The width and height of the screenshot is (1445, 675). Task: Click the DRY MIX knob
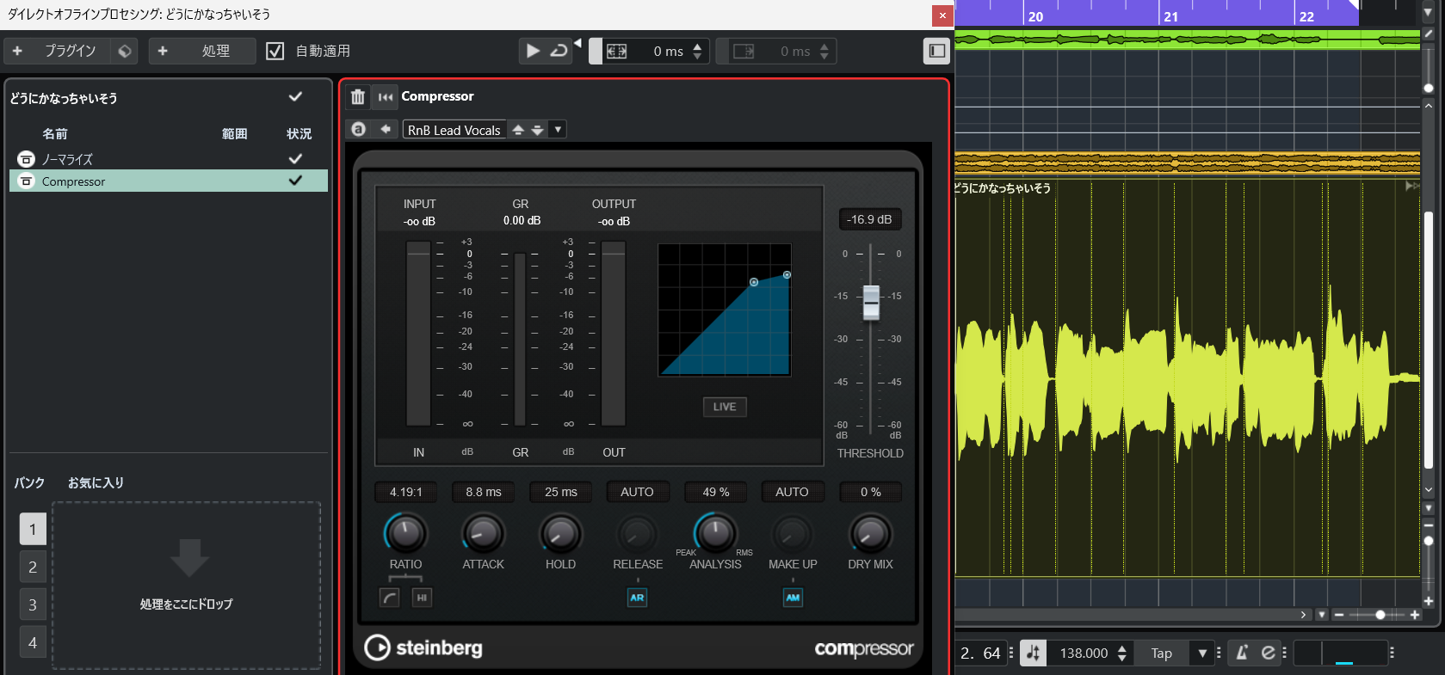(x=870, y=533)
